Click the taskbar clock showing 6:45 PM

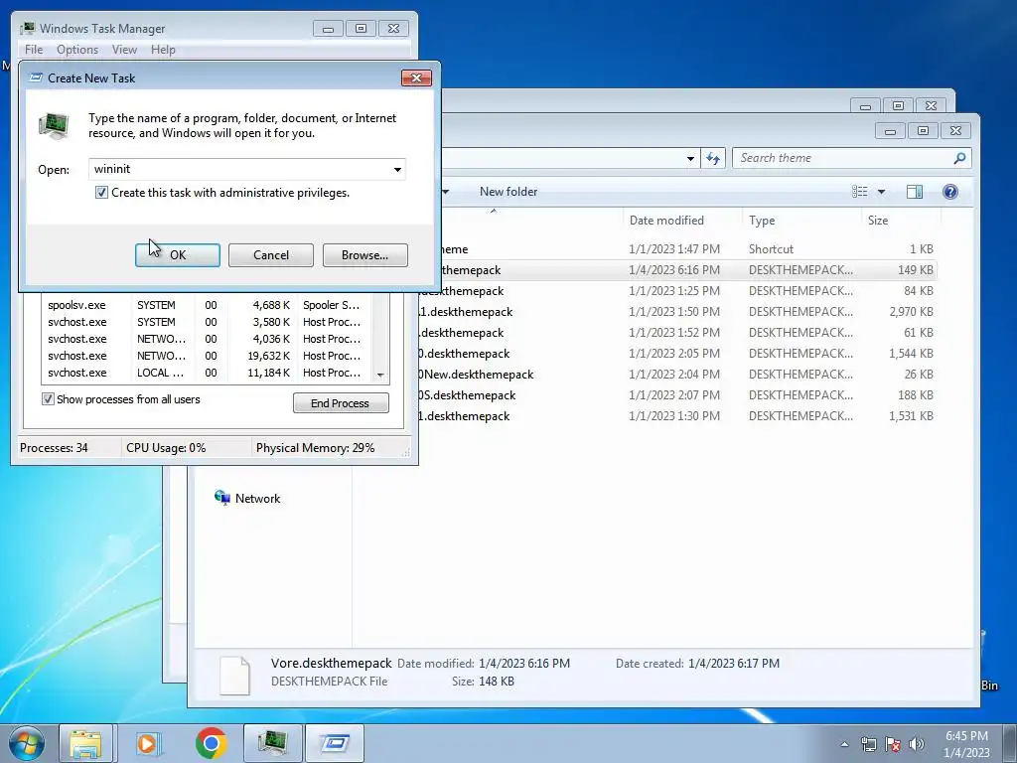click(x=966, y=744)
